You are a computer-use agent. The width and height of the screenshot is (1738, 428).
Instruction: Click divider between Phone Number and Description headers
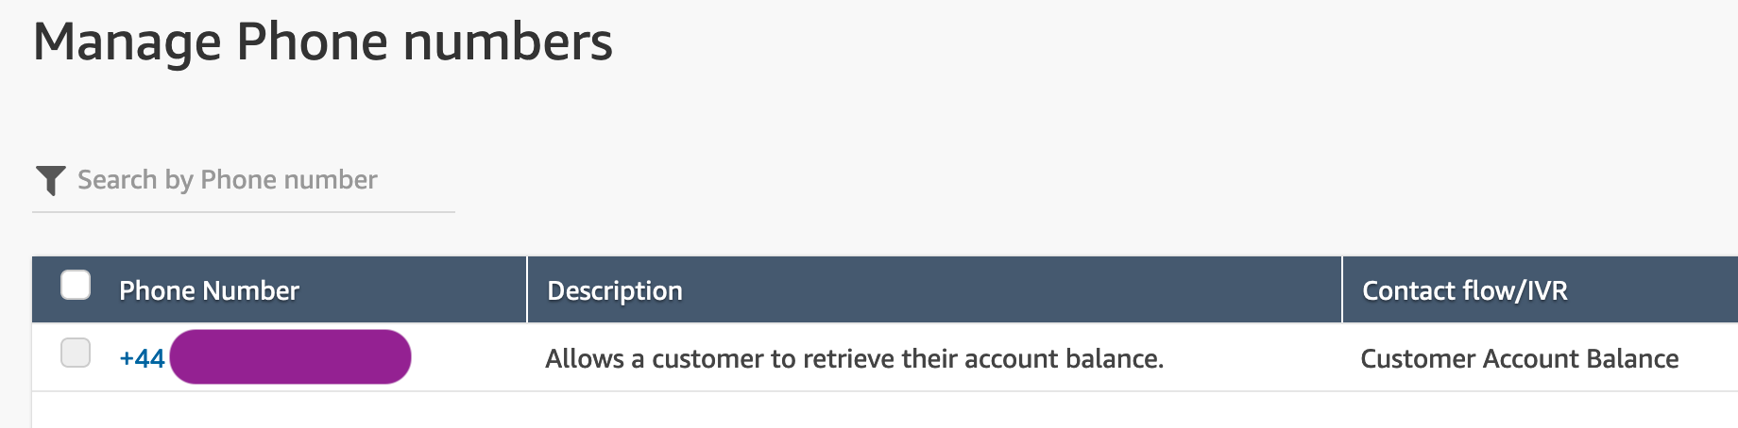(527, 289)
